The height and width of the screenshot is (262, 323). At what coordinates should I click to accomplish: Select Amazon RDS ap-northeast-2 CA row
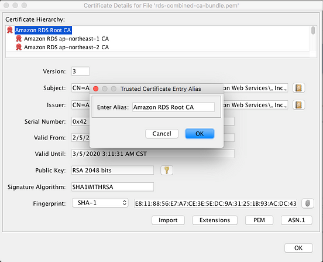[66, 47]
